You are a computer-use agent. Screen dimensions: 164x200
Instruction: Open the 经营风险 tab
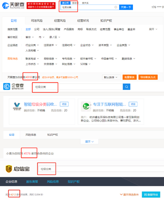[x=60, y=21]
